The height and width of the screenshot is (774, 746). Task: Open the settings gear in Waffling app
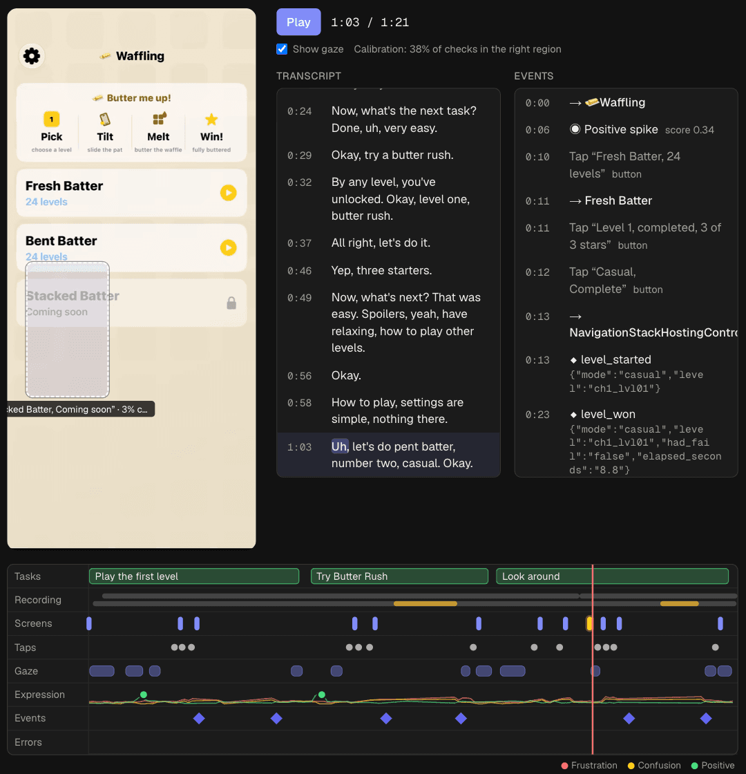[x=32, y=56]
